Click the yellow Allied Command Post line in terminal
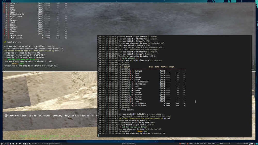This screenshot has height=145, width=258. [145, 118]
